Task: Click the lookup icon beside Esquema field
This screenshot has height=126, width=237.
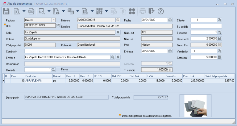Action: [219, 32]
